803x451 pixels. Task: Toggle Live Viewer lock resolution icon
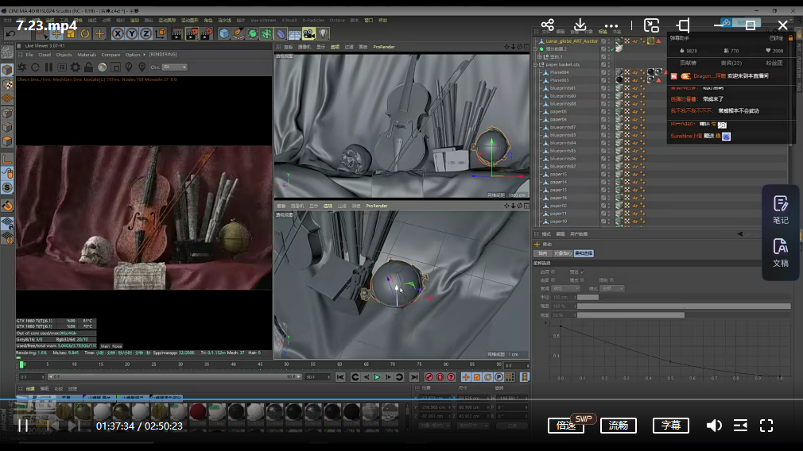click(88, 67)
